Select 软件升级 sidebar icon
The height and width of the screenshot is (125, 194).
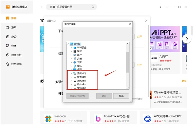pos(8,55)
